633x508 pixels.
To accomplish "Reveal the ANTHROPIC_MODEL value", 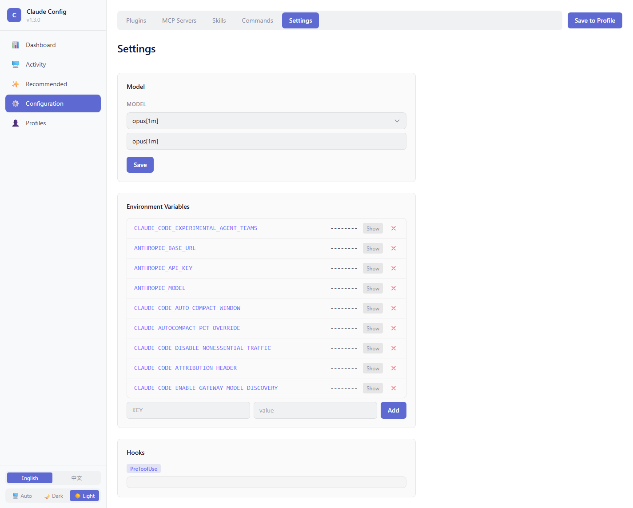I will [373, 288].
